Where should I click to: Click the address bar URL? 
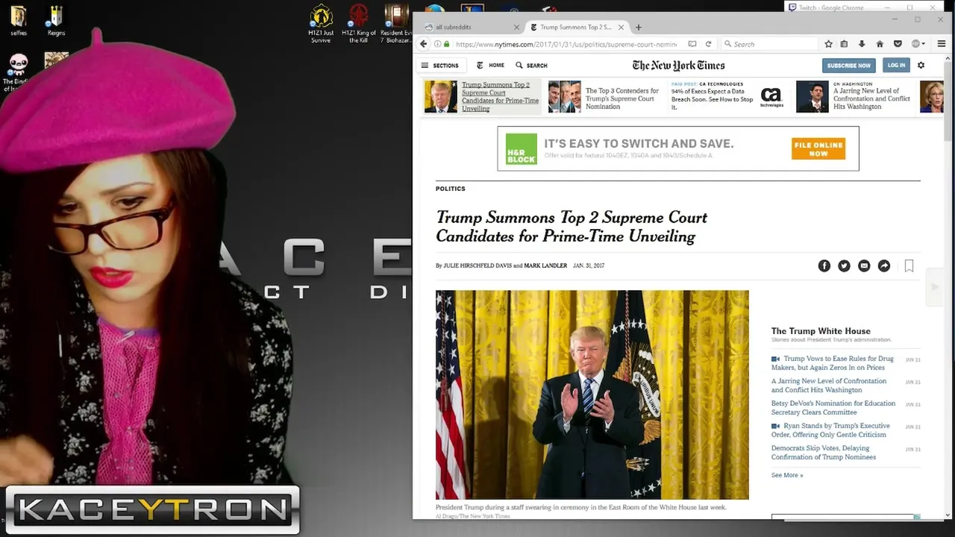coord(566,44)
